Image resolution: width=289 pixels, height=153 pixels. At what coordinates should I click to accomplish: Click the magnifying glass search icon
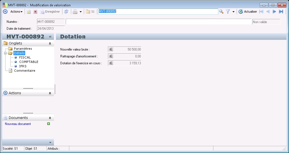point(221,12)
